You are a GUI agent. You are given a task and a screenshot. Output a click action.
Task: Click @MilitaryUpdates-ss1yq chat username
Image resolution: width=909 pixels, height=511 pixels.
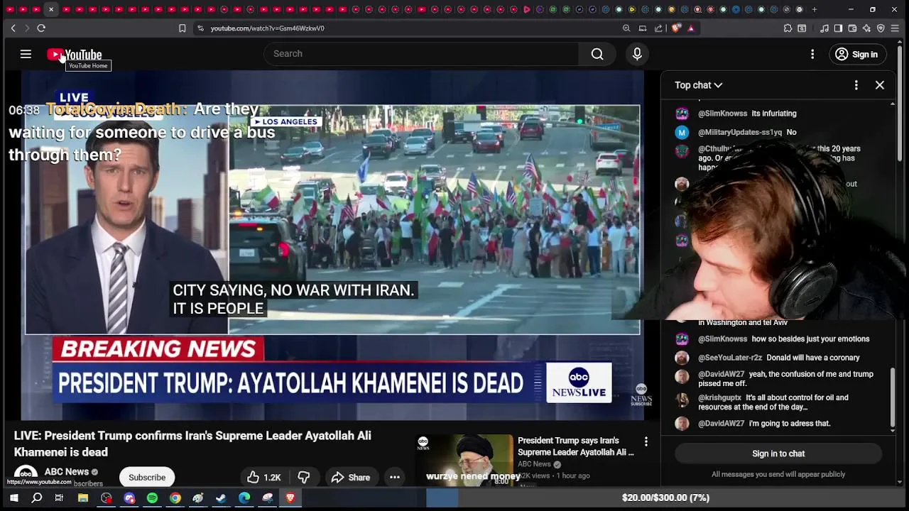[x=740, y=133]
